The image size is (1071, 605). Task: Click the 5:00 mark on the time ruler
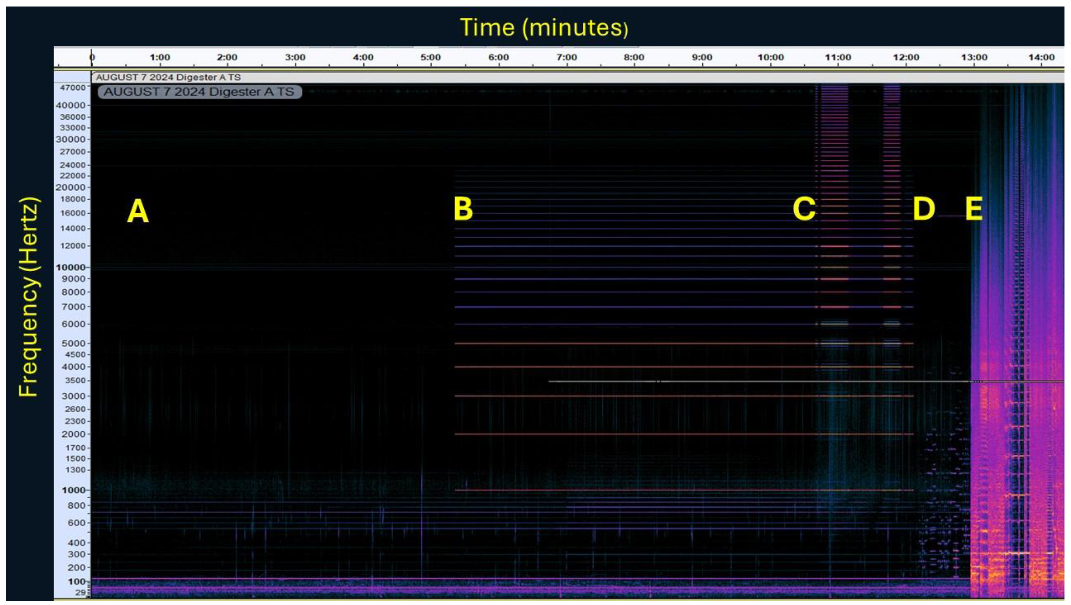click(x=431, y=57)
